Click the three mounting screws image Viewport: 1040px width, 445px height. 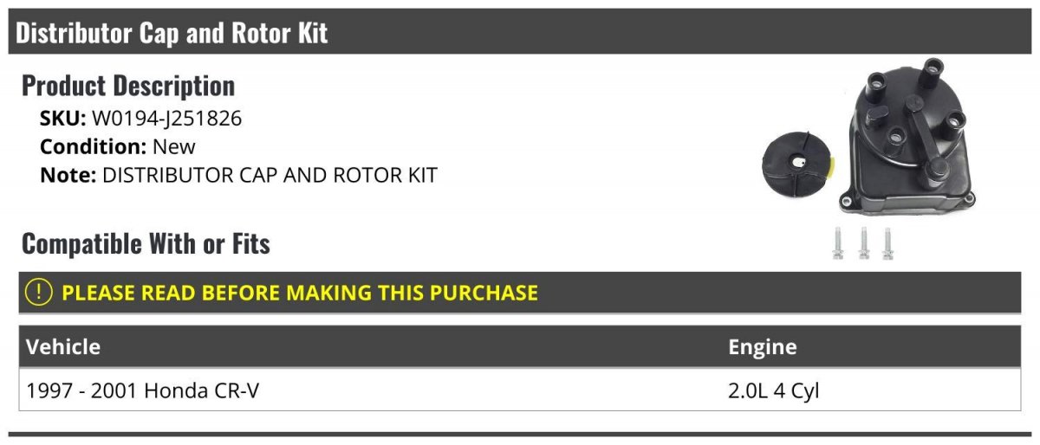point(863,242)
